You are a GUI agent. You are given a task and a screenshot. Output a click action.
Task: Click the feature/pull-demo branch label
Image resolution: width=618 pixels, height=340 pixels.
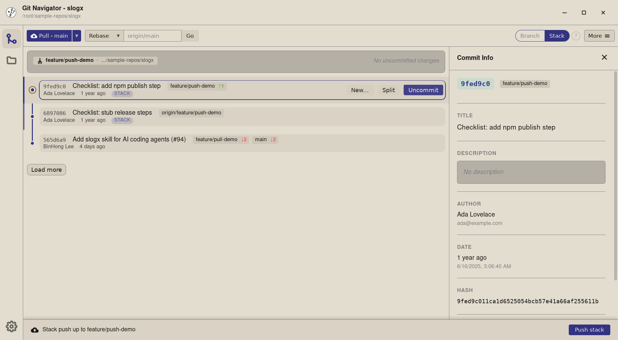[221, 140]
